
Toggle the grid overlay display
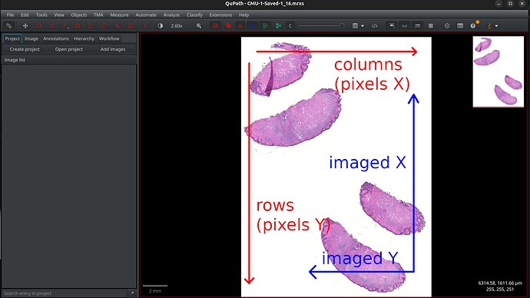(431, 25)
